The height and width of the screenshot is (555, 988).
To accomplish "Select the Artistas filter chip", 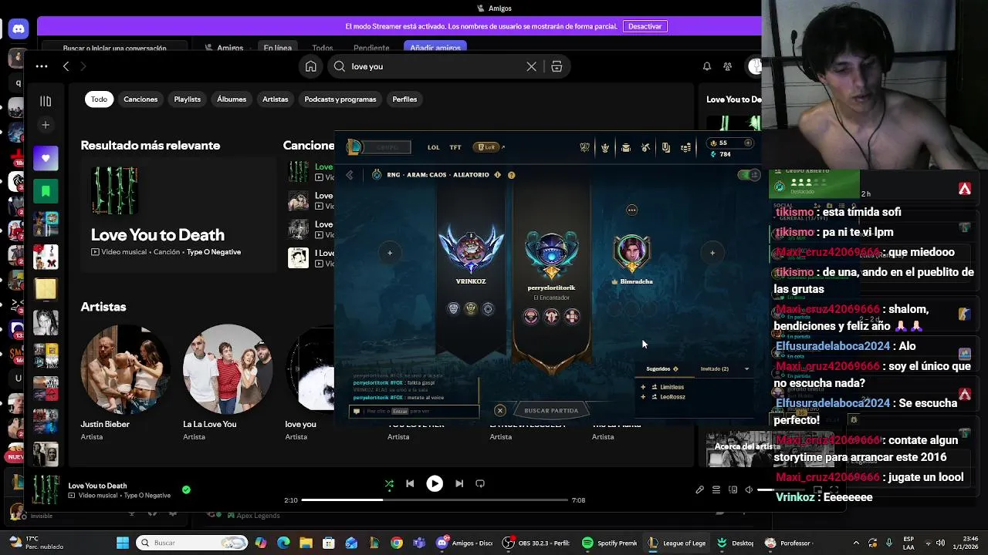I will 275,99.
